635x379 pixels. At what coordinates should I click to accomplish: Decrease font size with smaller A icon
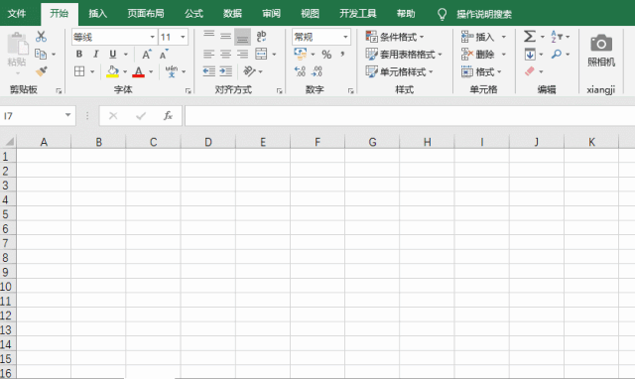[x=164, y=54]
